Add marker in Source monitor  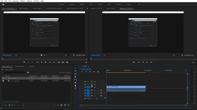pos(24,62)
